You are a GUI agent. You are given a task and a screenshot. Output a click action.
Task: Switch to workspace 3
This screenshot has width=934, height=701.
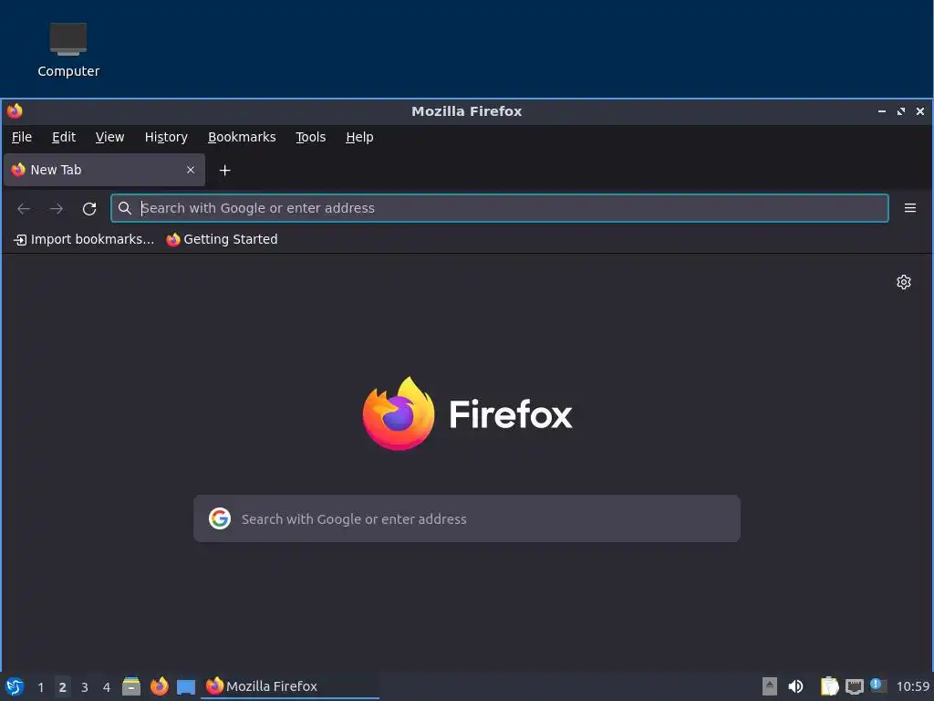[85, 687]
